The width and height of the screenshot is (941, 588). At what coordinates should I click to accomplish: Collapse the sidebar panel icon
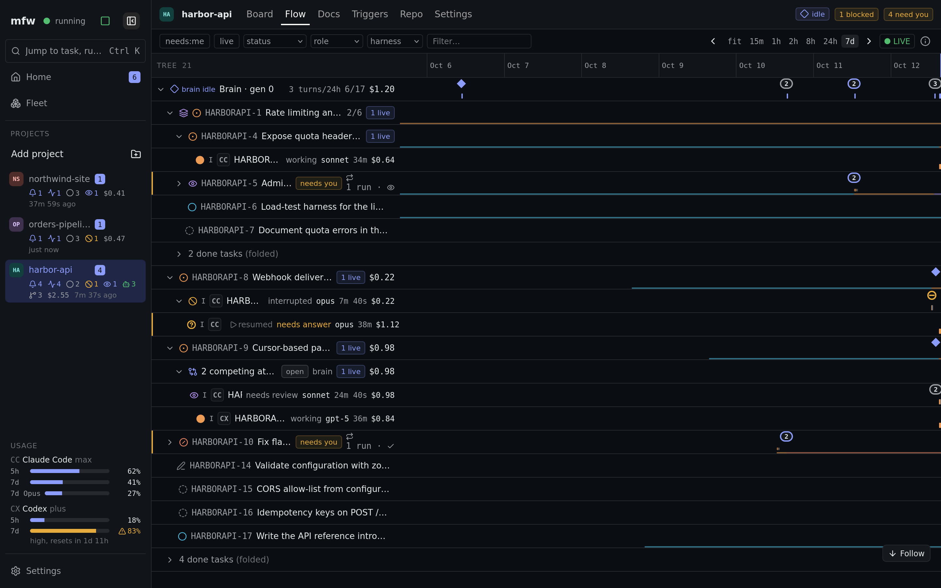[131, 21]
